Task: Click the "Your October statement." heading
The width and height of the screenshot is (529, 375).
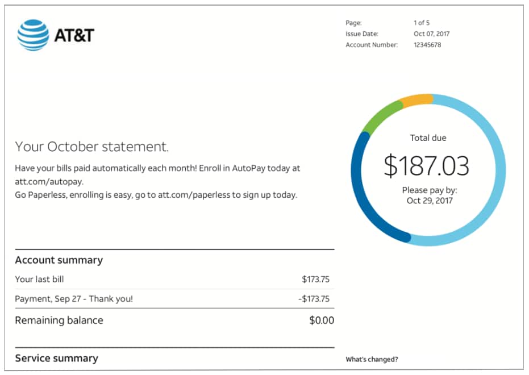Action: 91,147
